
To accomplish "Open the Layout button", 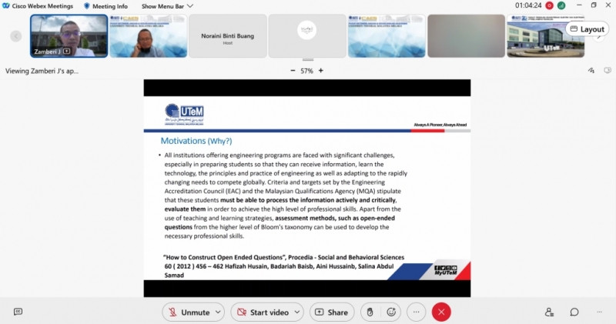I will tap(587, 29).
